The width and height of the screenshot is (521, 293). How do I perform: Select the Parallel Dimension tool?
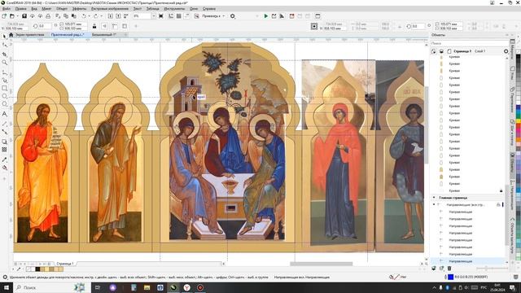(4, 124)
